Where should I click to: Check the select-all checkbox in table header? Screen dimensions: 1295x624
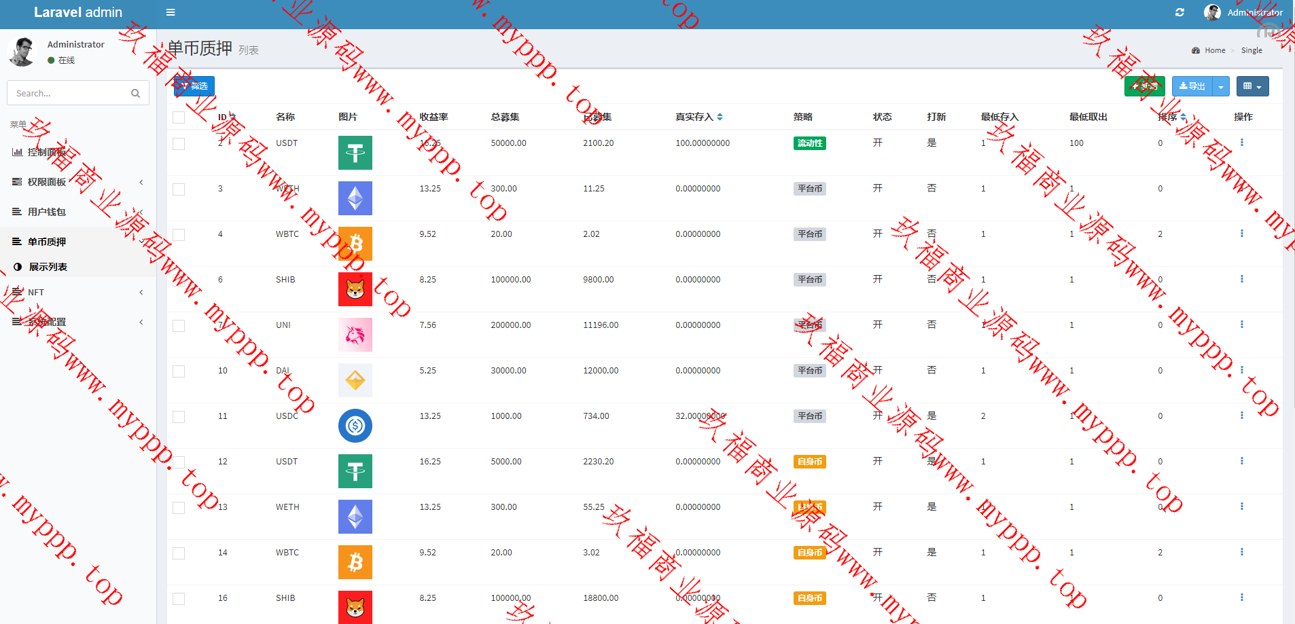(x=179, y=117)
